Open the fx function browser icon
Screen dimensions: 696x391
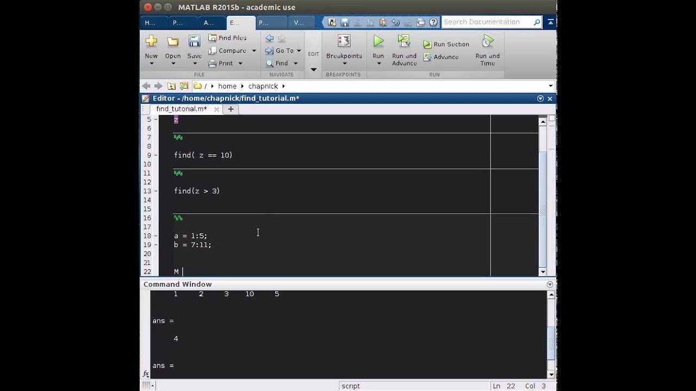tap(146, 374)
